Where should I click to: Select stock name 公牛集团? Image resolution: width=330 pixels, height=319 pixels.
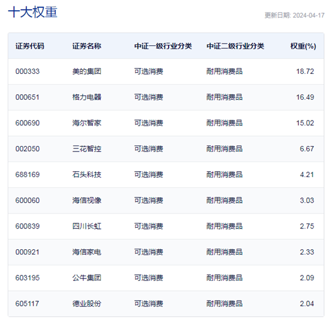tap(87, 278)
